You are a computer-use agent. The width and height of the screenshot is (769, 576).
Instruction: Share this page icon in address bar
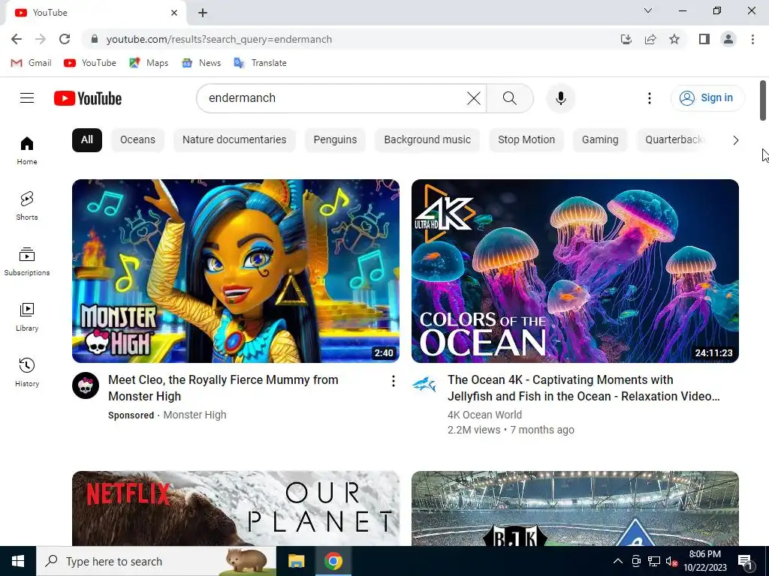[650, 39]
